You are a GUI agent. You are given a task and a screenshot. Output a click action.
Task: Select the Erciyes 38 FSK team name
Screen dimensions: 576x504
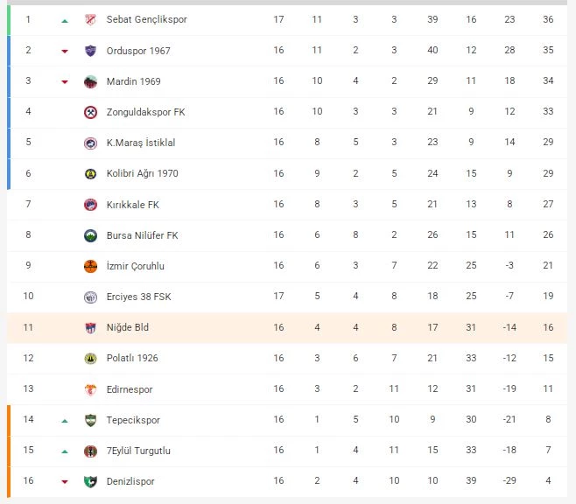click(x=139, y=297)
